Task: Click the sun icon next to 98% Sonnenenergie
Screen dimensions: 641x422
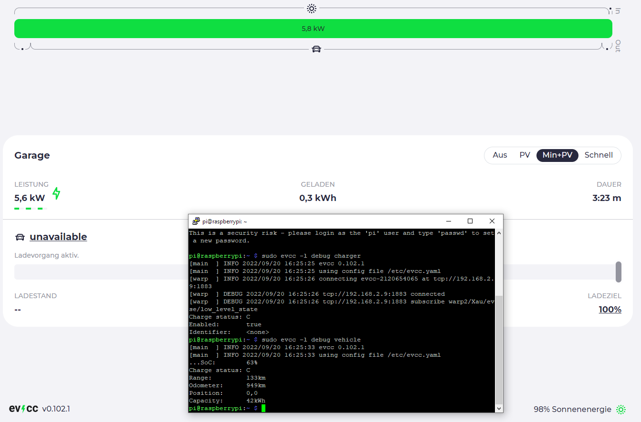Action: [x=621, y=409]
